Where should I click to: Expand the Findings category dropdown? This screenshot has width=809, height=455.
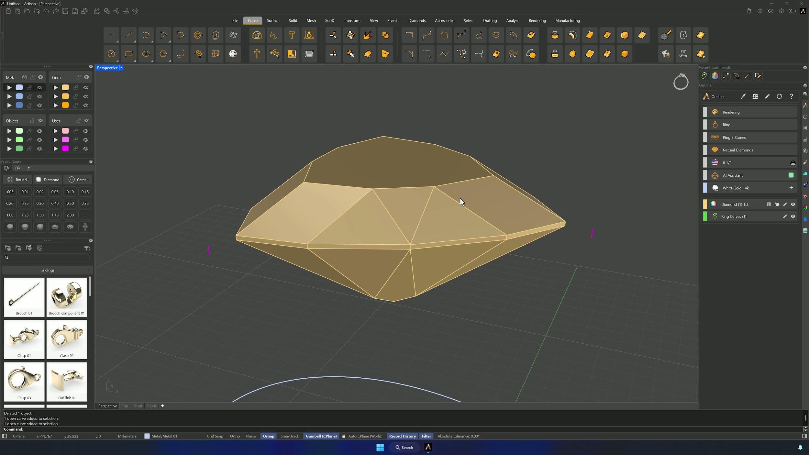47,270
